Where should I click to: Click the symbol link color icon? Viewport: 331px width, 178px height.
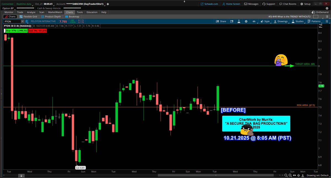(x=27, y=21)
